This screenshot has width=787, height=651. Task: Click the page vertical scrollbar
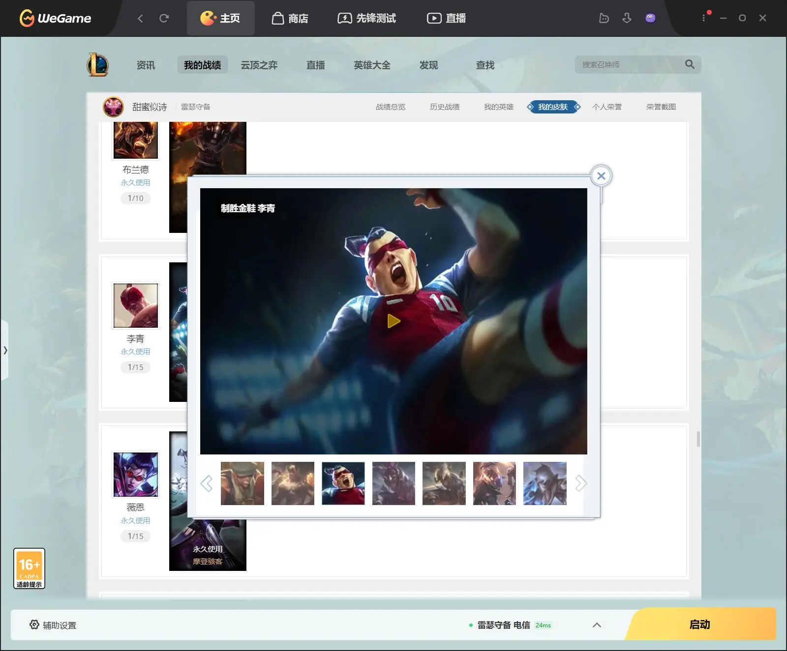click(698, 439)
